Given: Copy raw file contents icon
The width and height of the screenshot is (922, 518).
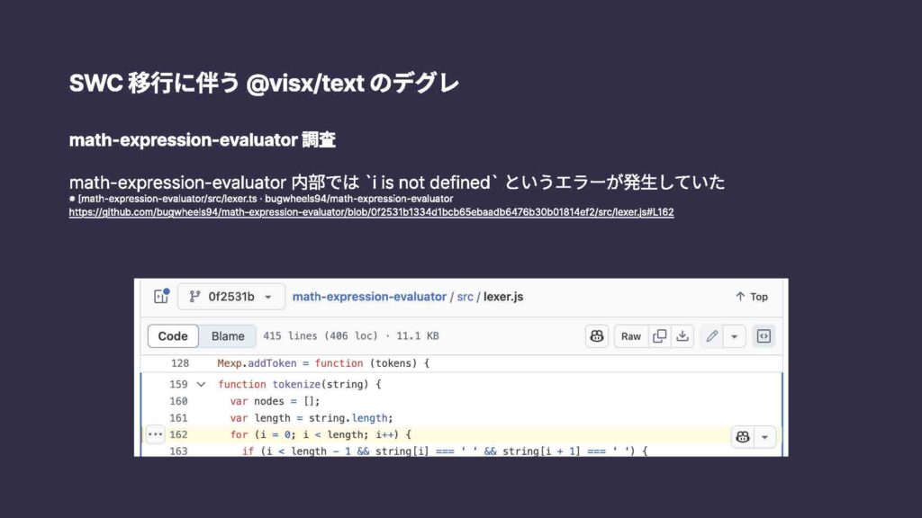Looking at the screenshot, I should click(660, 336).
